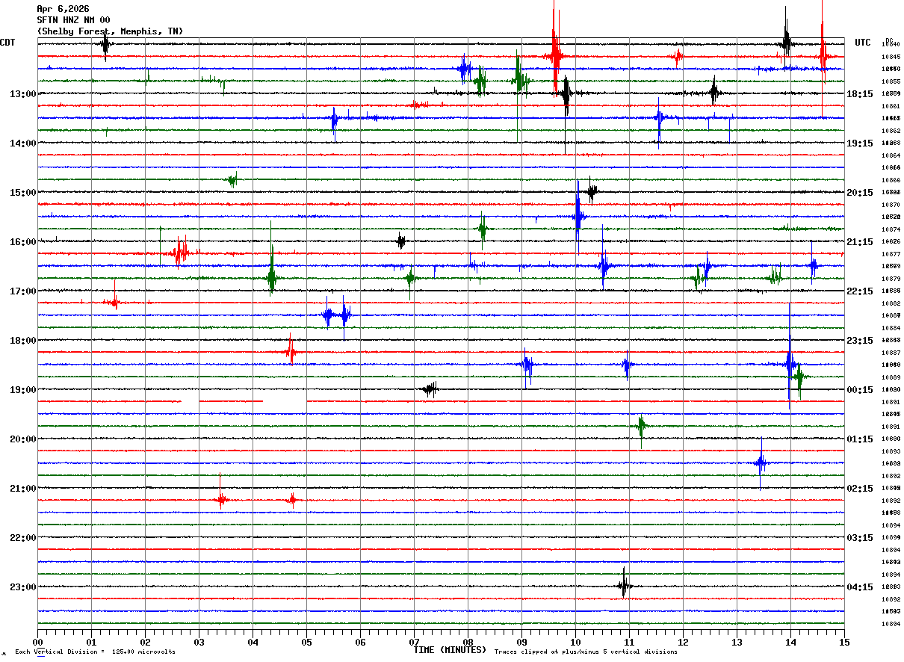Image resolution: width=904 pixels, height=662 pixels.
Task: Click the DC offset value 10870
Action: coord(891,205)
